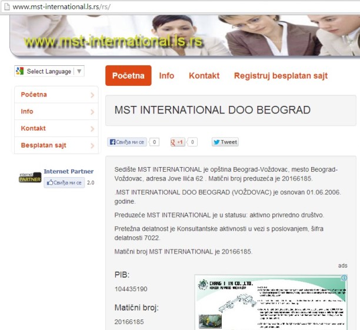Click the 2.0 like count beside Internet Partner
The height and width of the screenshot is (330, 360).
91,183
